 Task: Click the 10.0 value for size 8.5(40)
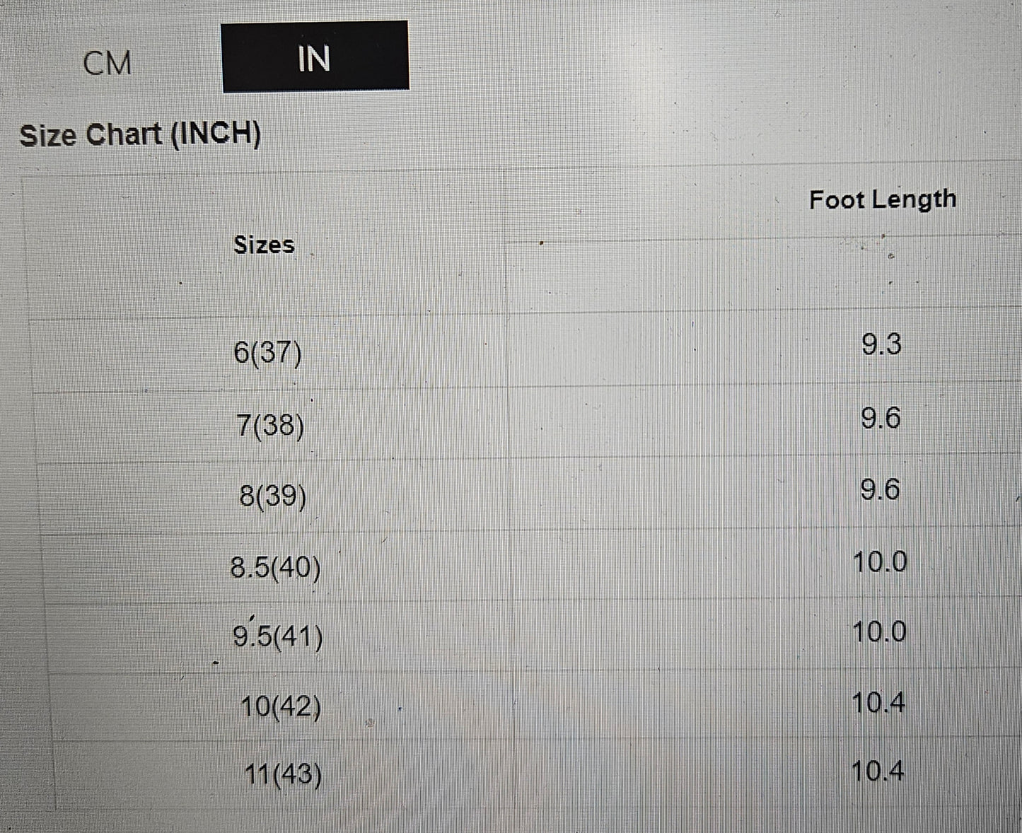[x=879, y=562]
